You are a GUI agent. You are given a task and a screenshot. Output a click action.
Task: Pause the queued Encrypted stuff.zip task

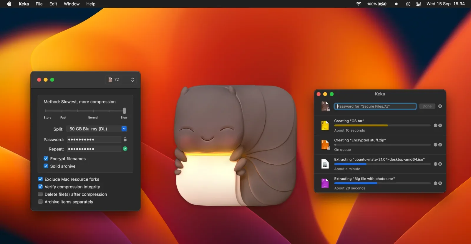pyautogui.click(x=435, y=145)
